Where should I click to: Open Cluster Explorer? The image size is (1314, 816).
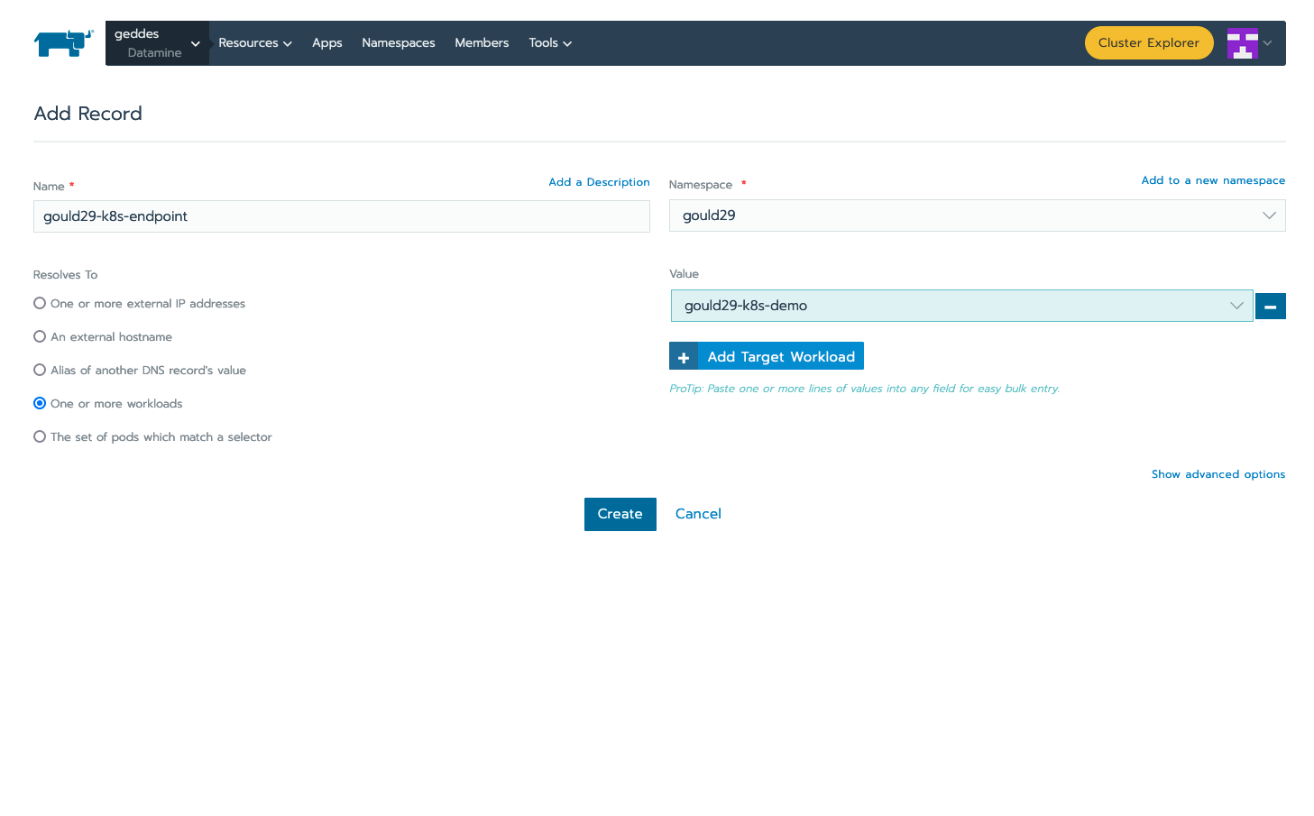1149,42
